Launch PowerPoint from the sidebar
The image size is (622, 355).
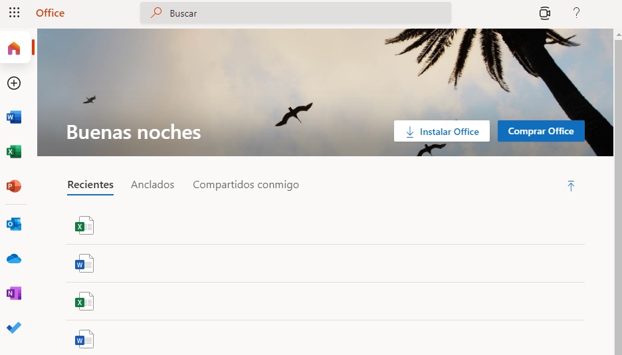[x=14, y=186]
